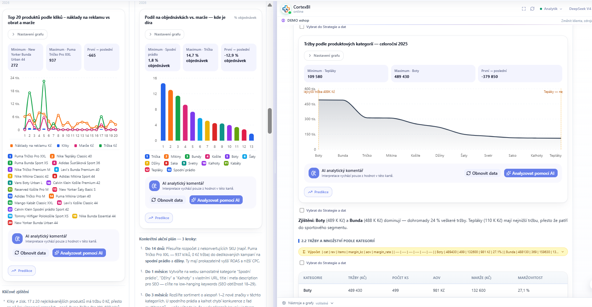
Task: Click Predikce button in Top 20 produktů card
Action: [x=22, y=271]
